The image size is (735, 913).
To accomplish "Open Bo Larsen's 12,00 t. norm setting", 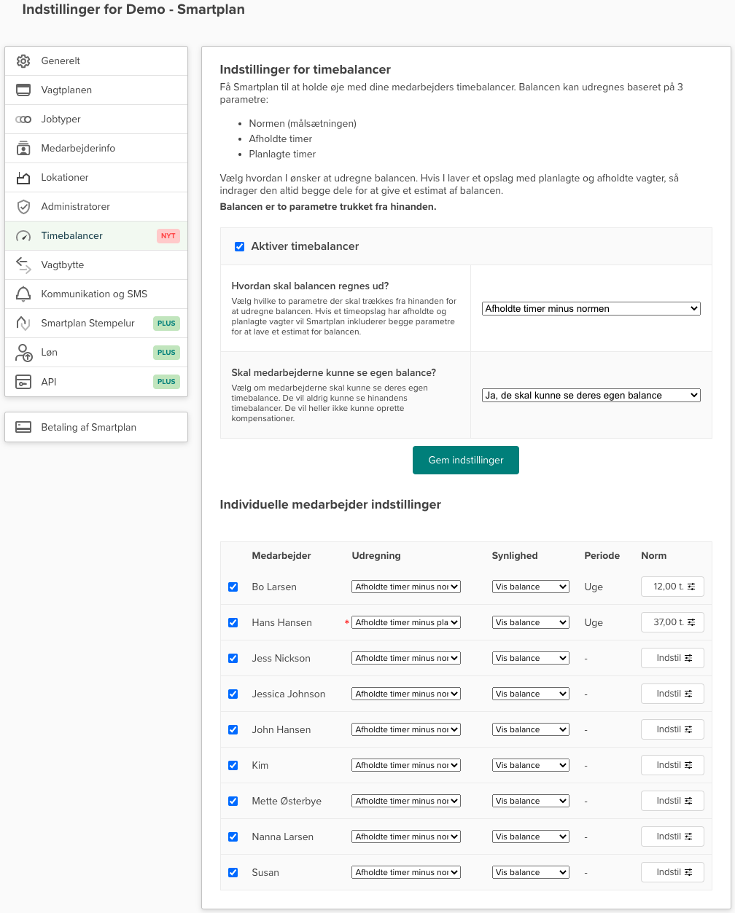I will [x=672, y=587].
